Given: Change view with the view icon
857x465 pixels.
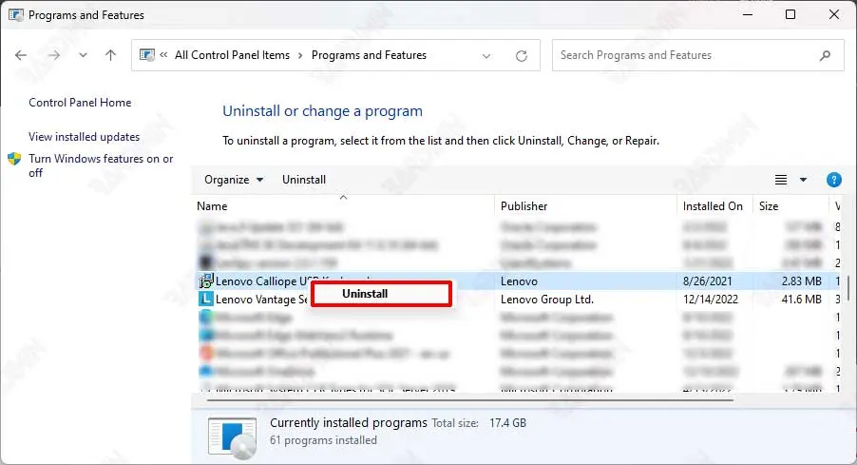Looking at the screenshot, I should click(x=781, y=180).
